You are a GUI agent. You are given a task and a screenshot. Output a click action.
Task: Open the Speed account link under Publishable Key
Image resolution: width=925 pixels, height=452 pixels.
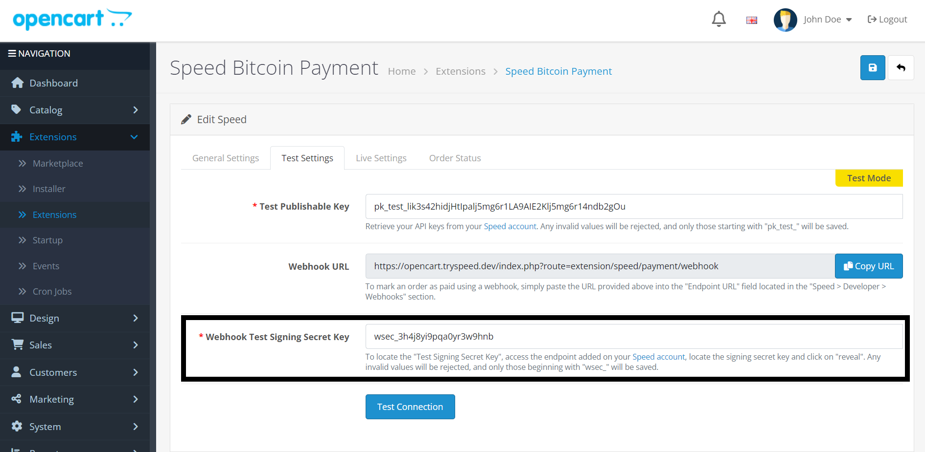pyautogui.click(x=510, y=226)
